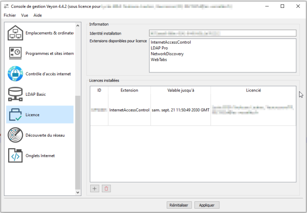Select NetworkDiscovery in extensions list
The image size is (307, 213).
click(x=167, y=54)
